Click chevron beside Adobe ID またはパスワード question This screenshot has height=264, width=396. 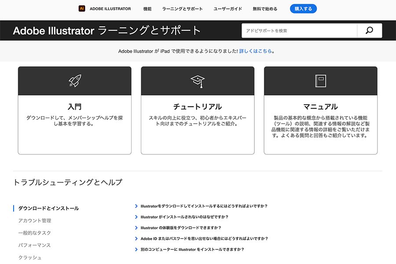point(136,239)
